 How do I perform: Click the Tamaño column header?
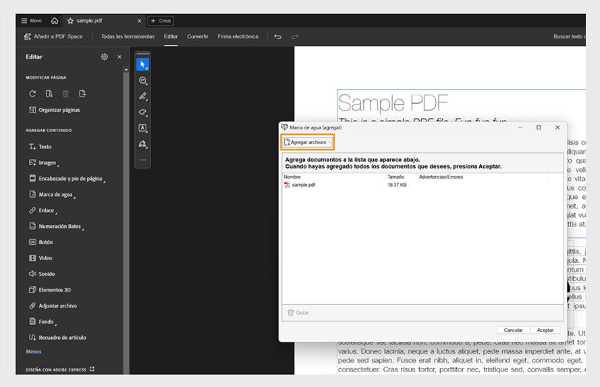coord(396,177)
